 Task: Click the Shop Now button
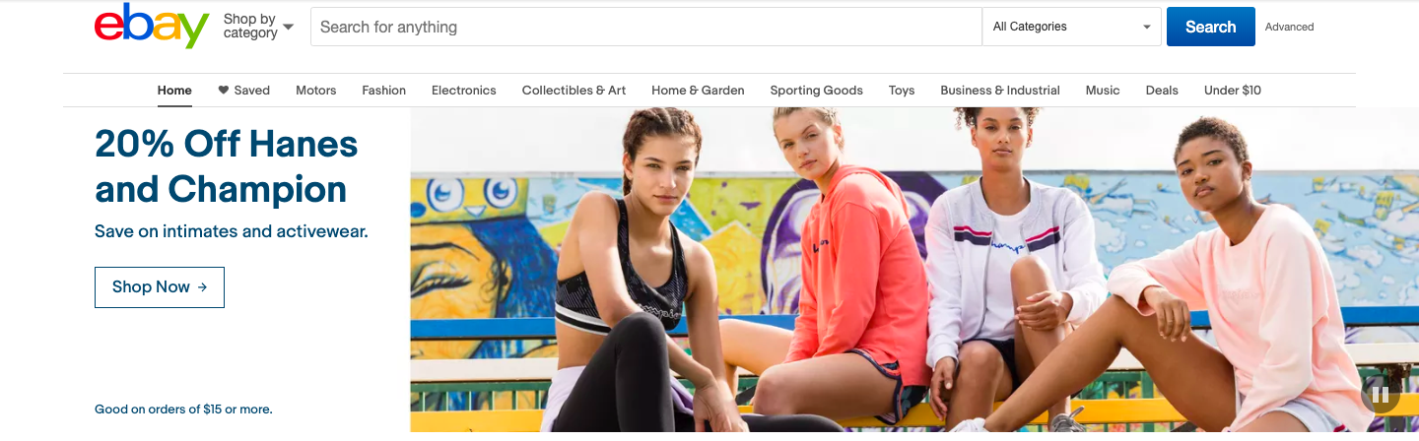coord(160,286)
